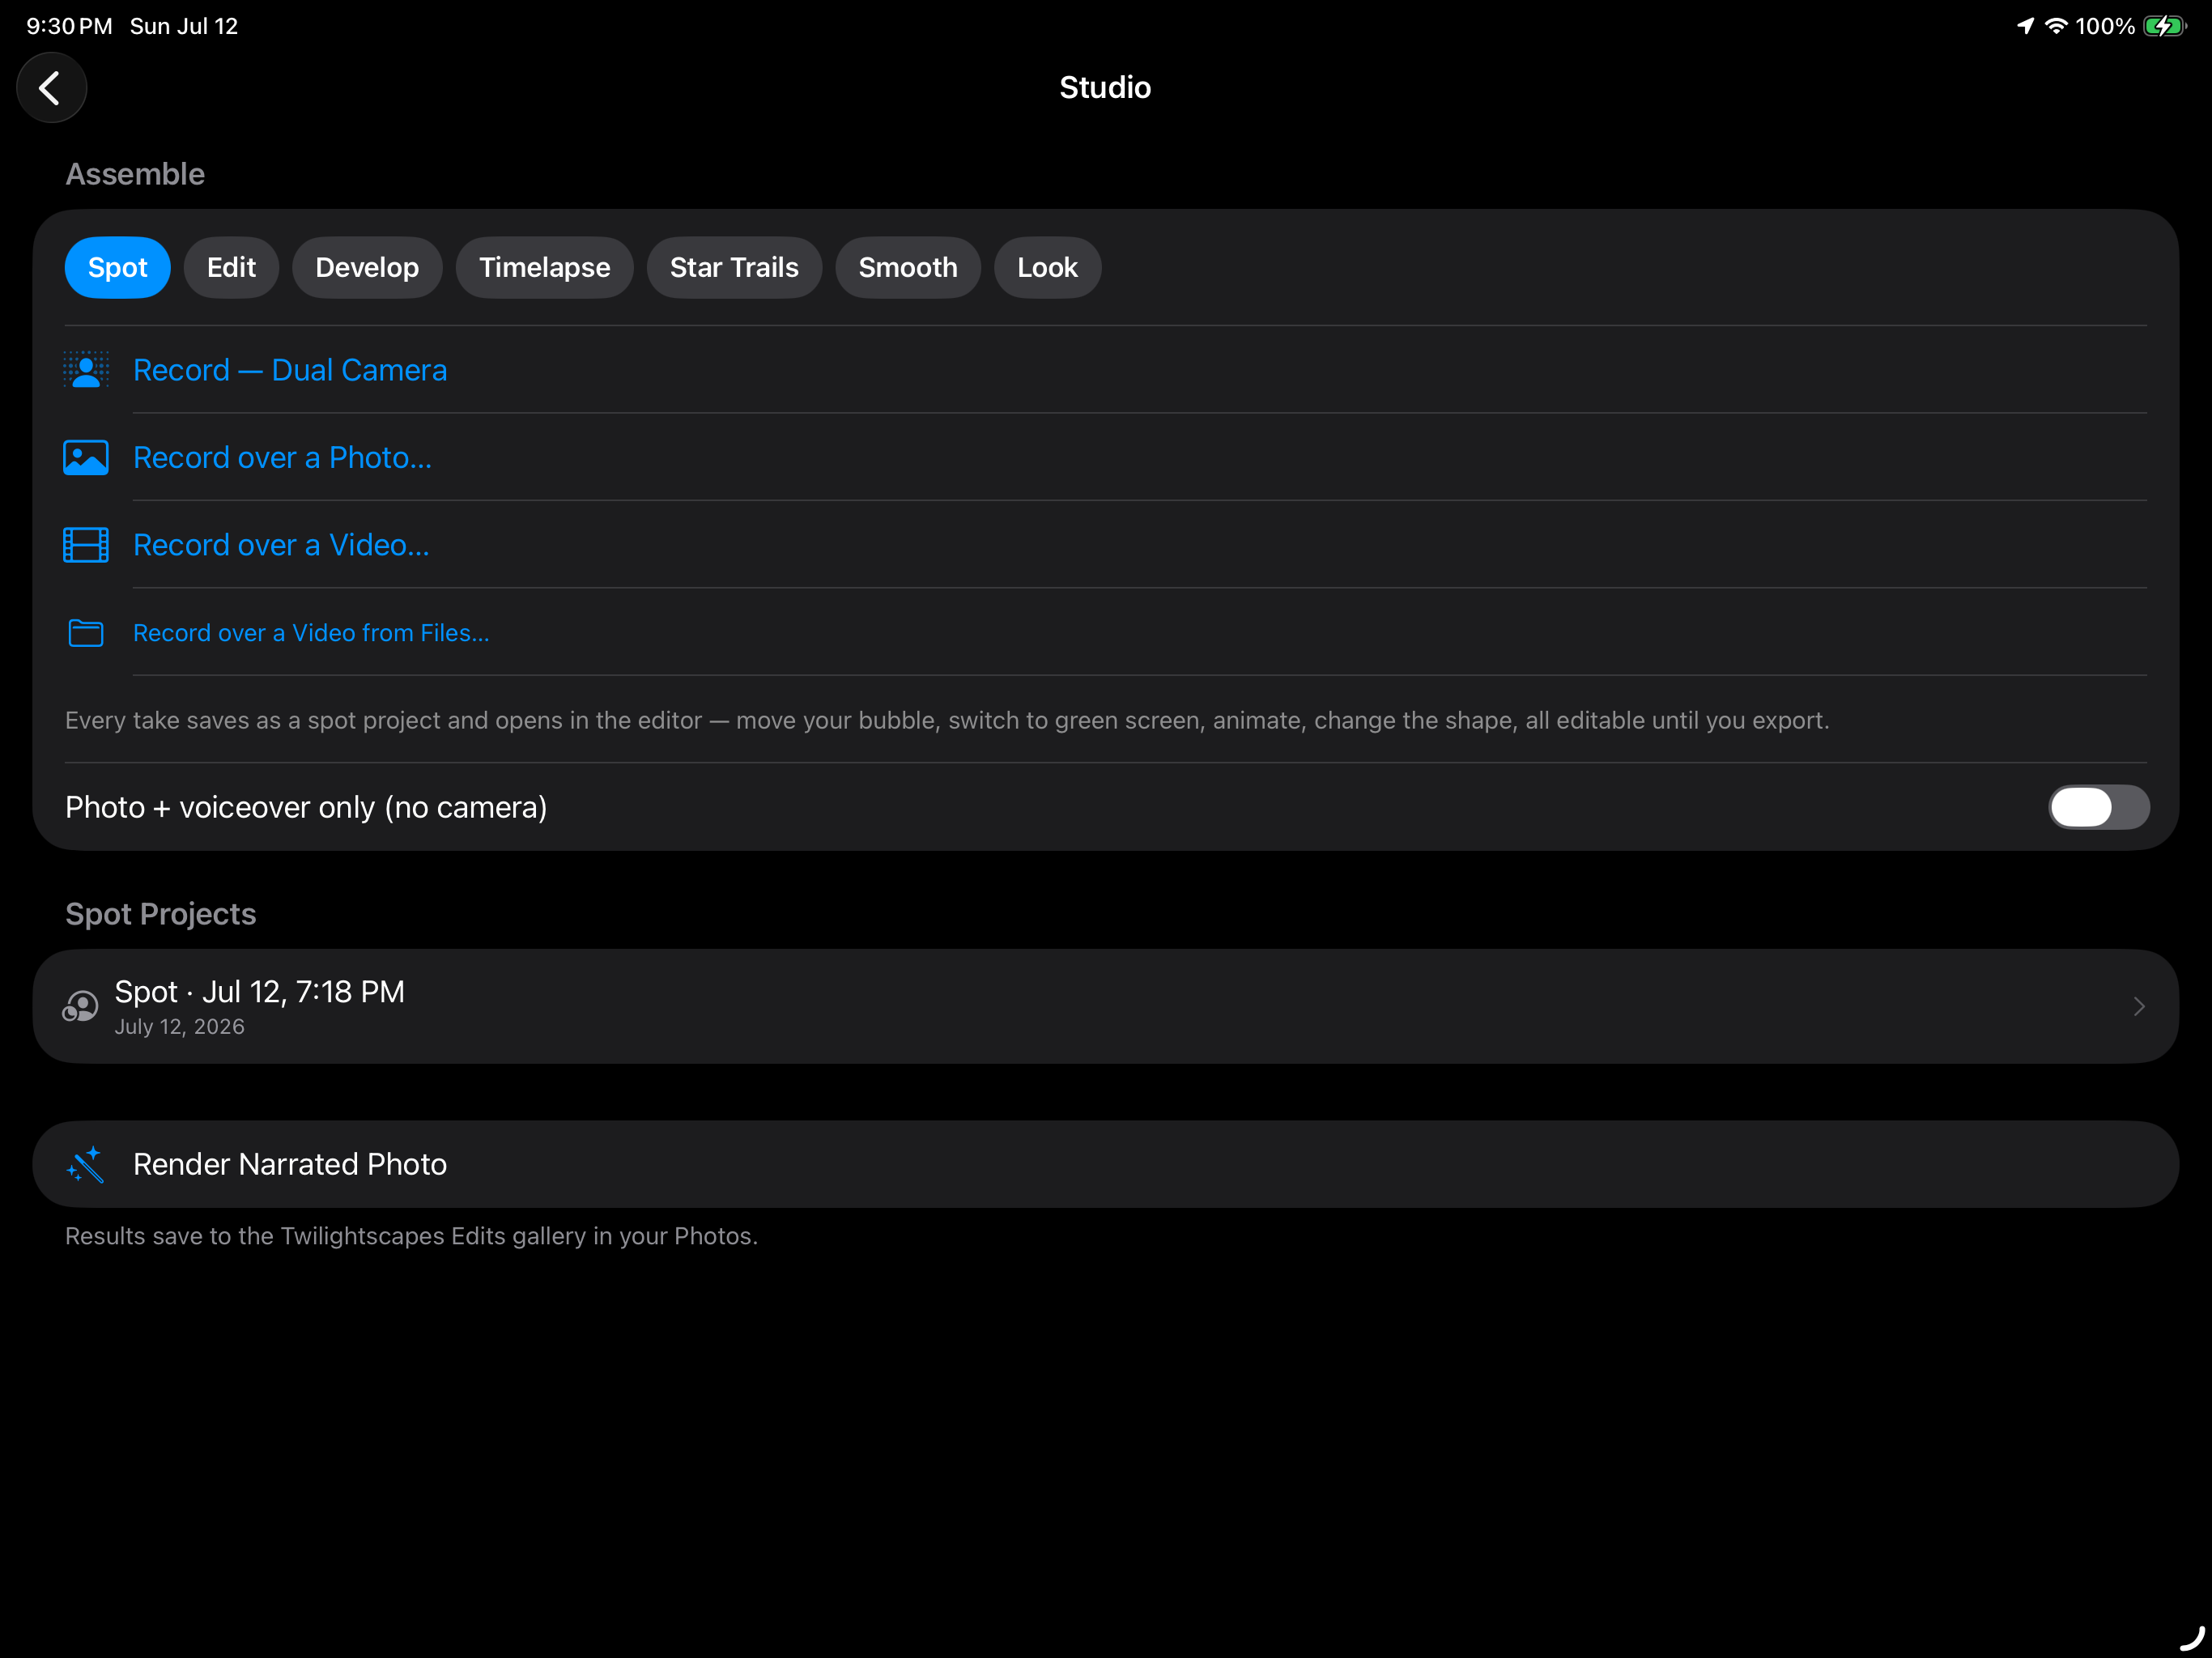Click the spot project description paragraph
Viewport: 2212px width, 1658px height.
(947, 720)
